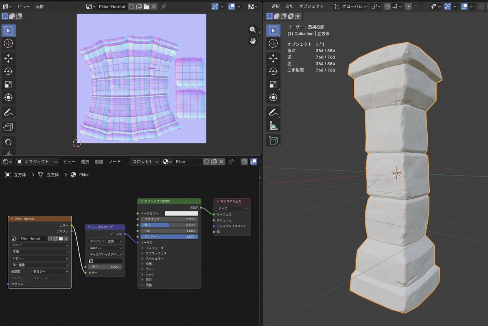Click the open image folder button in header
This screenshot has height=326, width=488.
click(146, 7)
